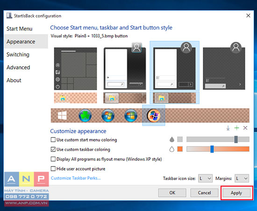Choose the green clover Start orb
The image size is (257, 211).
pyautogui.click(x=85, y=115)
